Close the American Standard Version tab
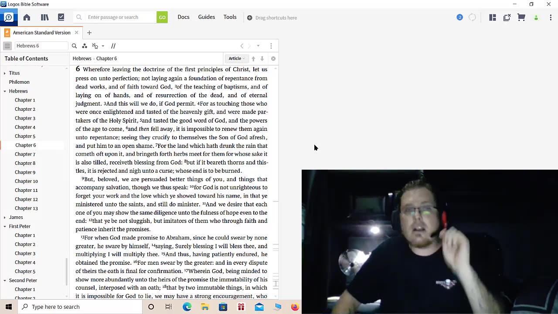The image size is (558, 314). coord(76,33)
